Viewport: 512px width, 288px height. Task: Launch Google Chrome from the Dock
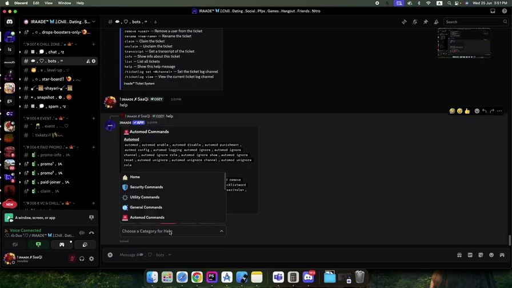(x=197, y=277)
